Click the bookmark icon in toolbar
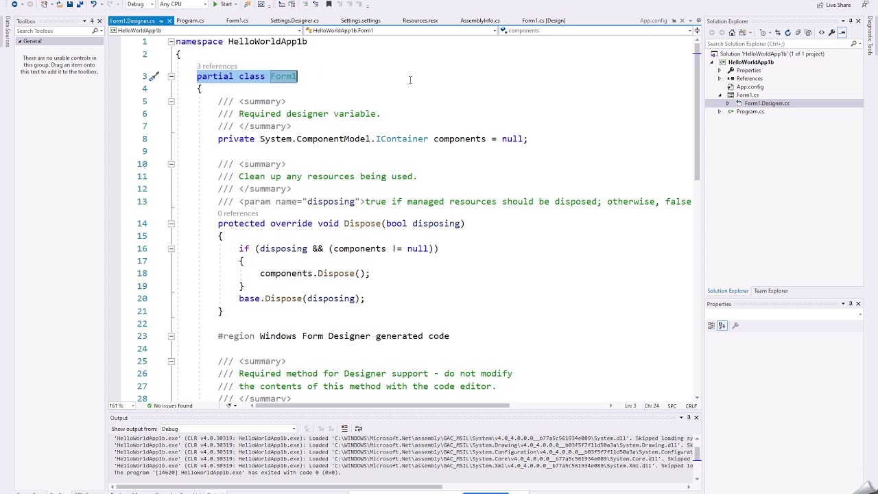 [329, 4]
